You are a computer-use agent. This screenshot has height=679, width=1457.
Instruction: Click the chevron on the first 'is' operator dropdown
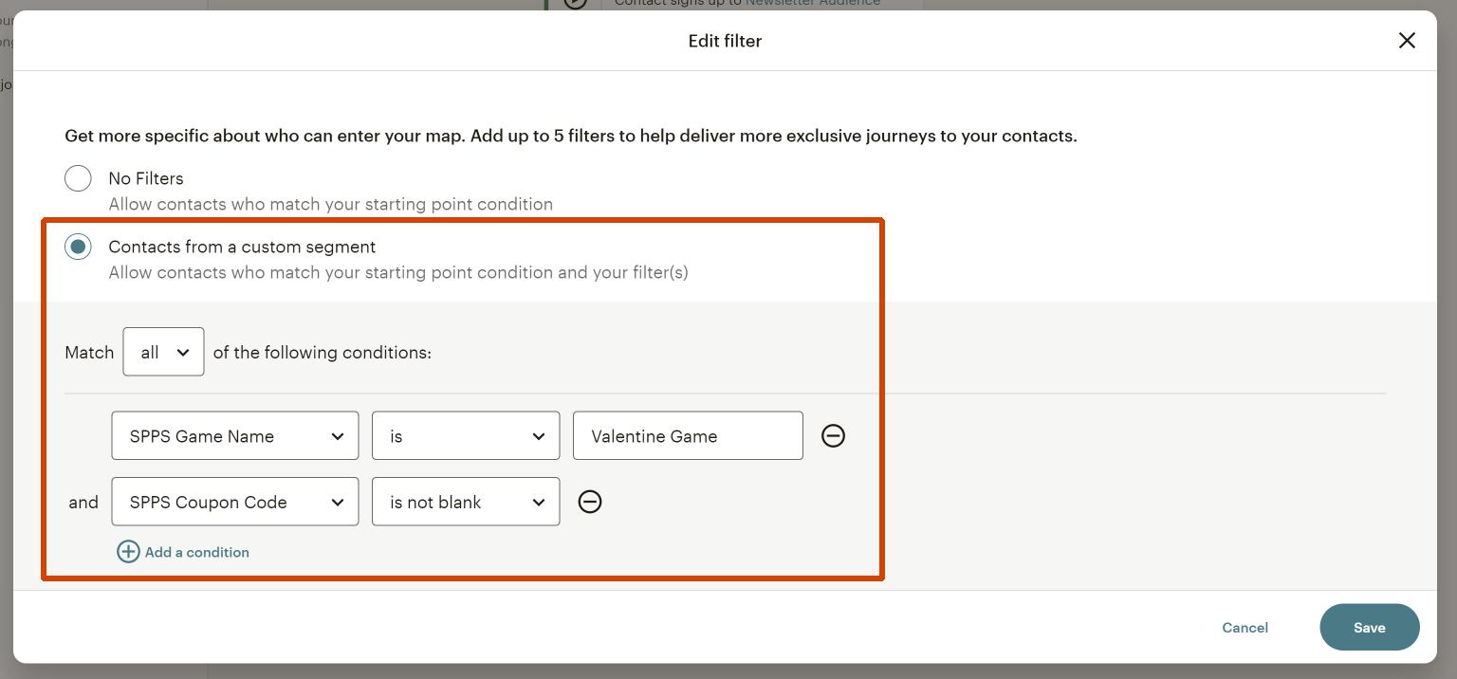pyautogui.click(x=538, y=435)
